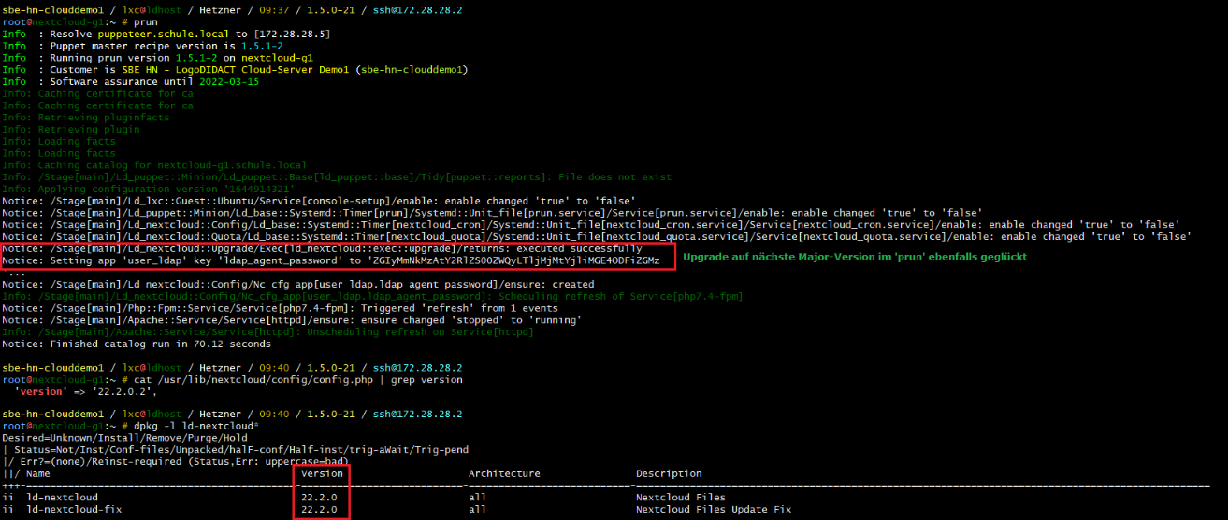Click customer name 'SBE HN - LogoDIDACT Cloud-Server Demo1'
Screen dimensions: 1228x520
point(238,69)
